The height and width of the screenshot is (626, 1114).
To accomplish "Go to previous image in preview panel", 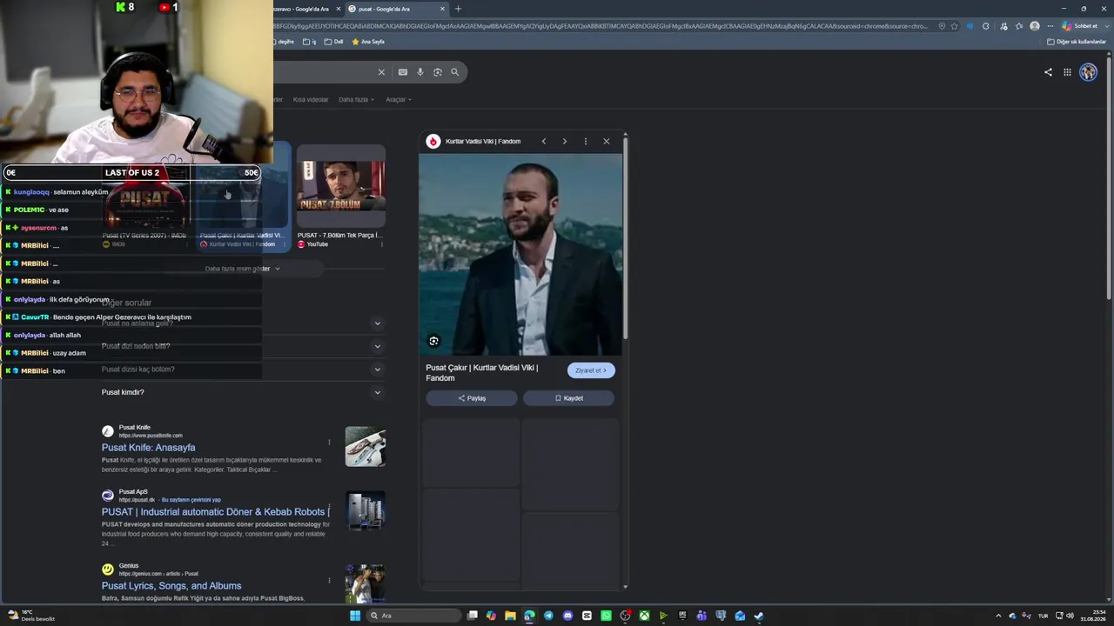I will pos(544,141).
